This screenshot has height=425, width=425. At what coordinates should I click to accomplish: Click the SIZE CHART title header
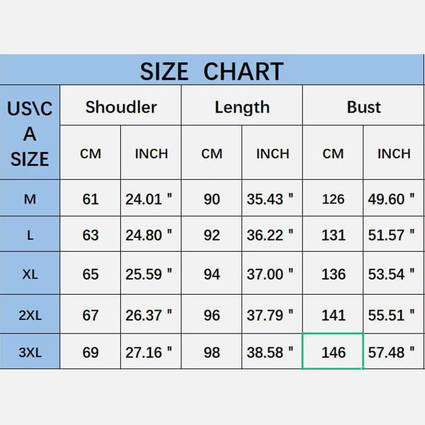click(x=212, y=71)
